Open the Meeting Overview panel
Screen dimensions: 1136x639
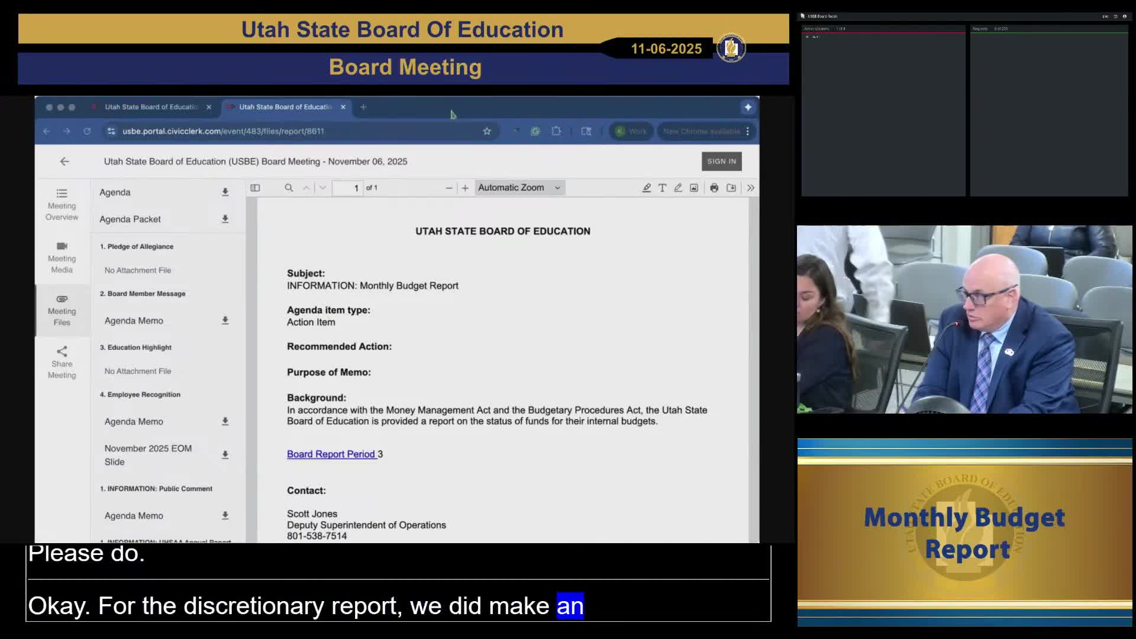(x=62, y=204)
